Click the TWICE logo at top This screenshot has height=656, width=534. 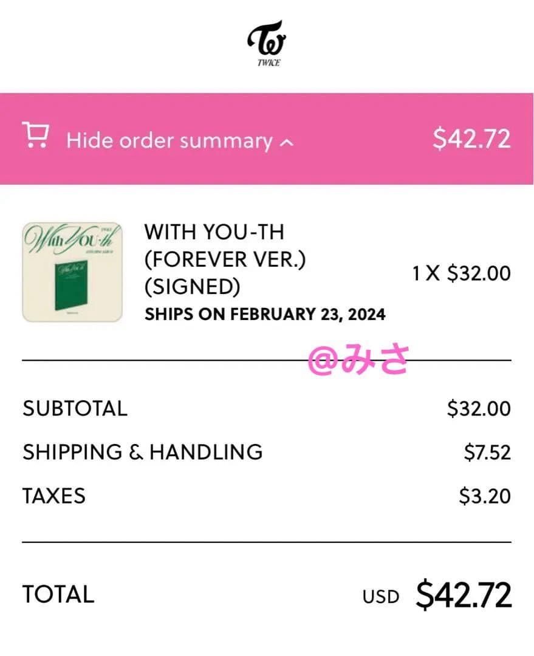[x=267, y=43]
